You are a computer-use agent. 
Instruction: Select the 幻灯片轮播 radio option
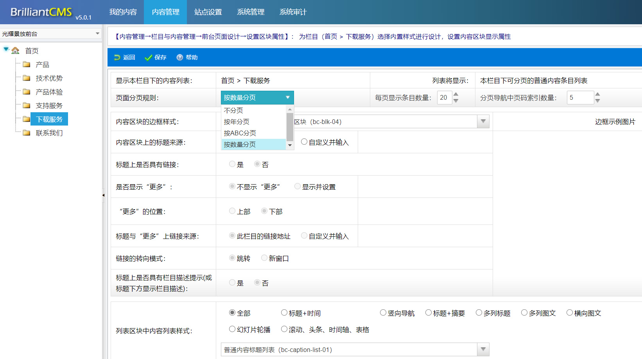pyautogui.click(x=232, y=329)
